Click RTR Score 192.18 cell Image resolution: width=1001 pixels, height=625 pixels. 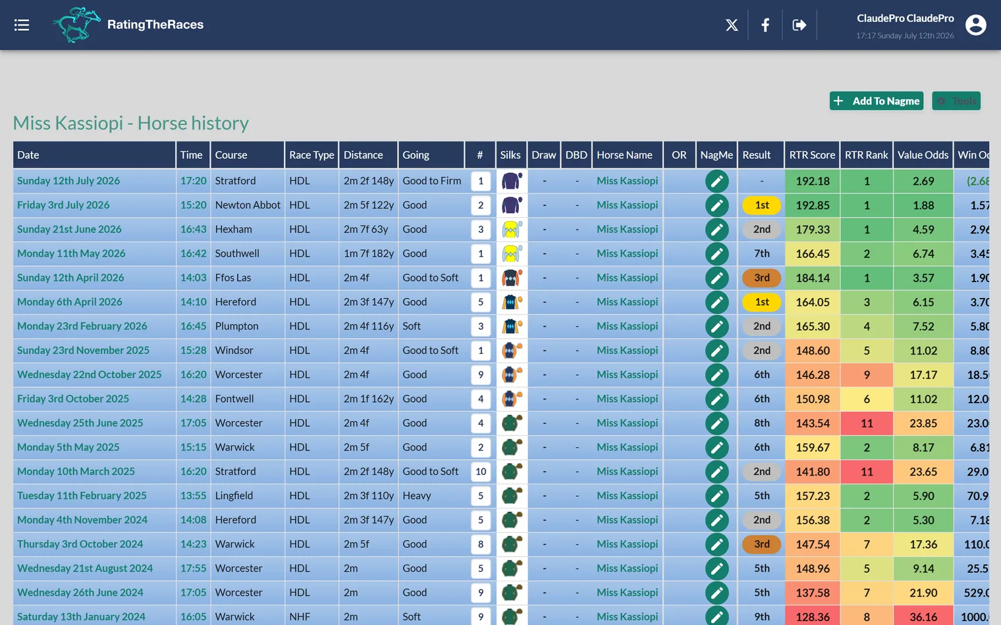point(813,181)
